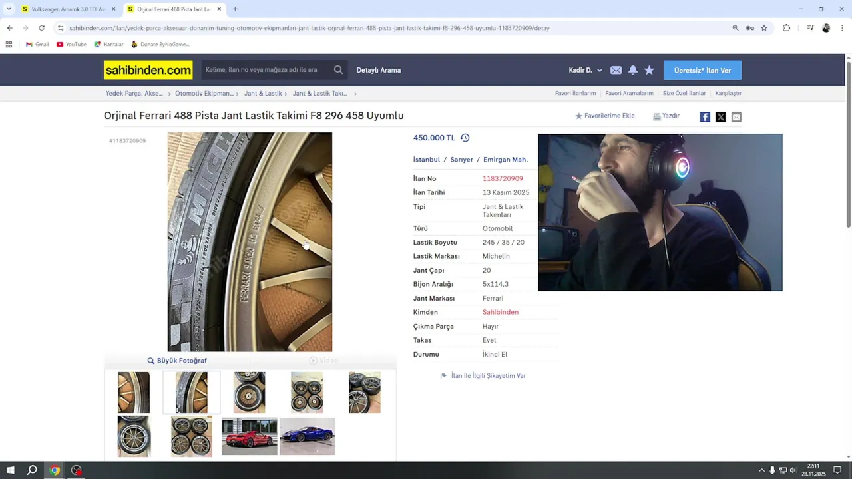This screenshot has height=479, width=852.
Task: Click the price history clock icon
Action: coord(465,138)
